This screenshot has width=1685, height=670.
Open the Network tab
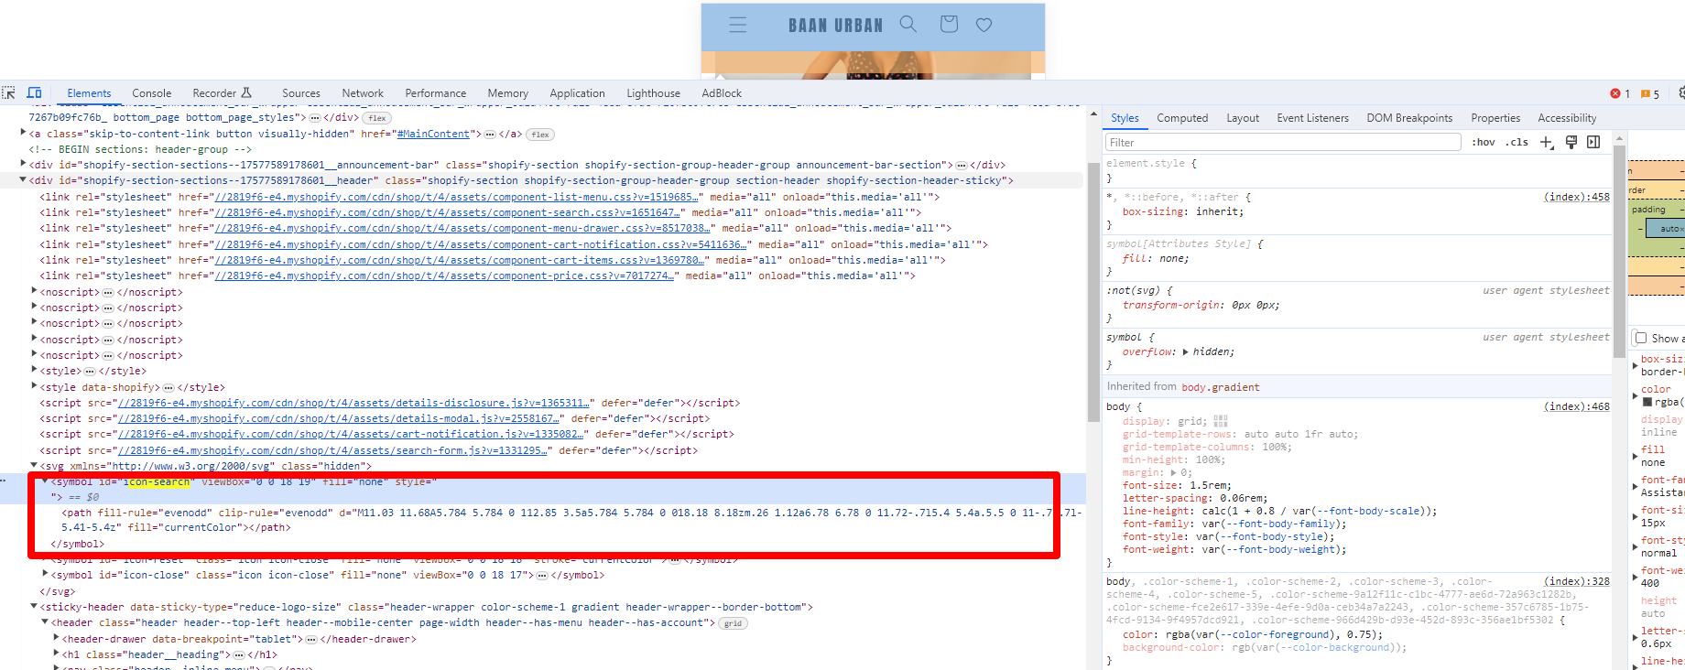pos(363,93)
